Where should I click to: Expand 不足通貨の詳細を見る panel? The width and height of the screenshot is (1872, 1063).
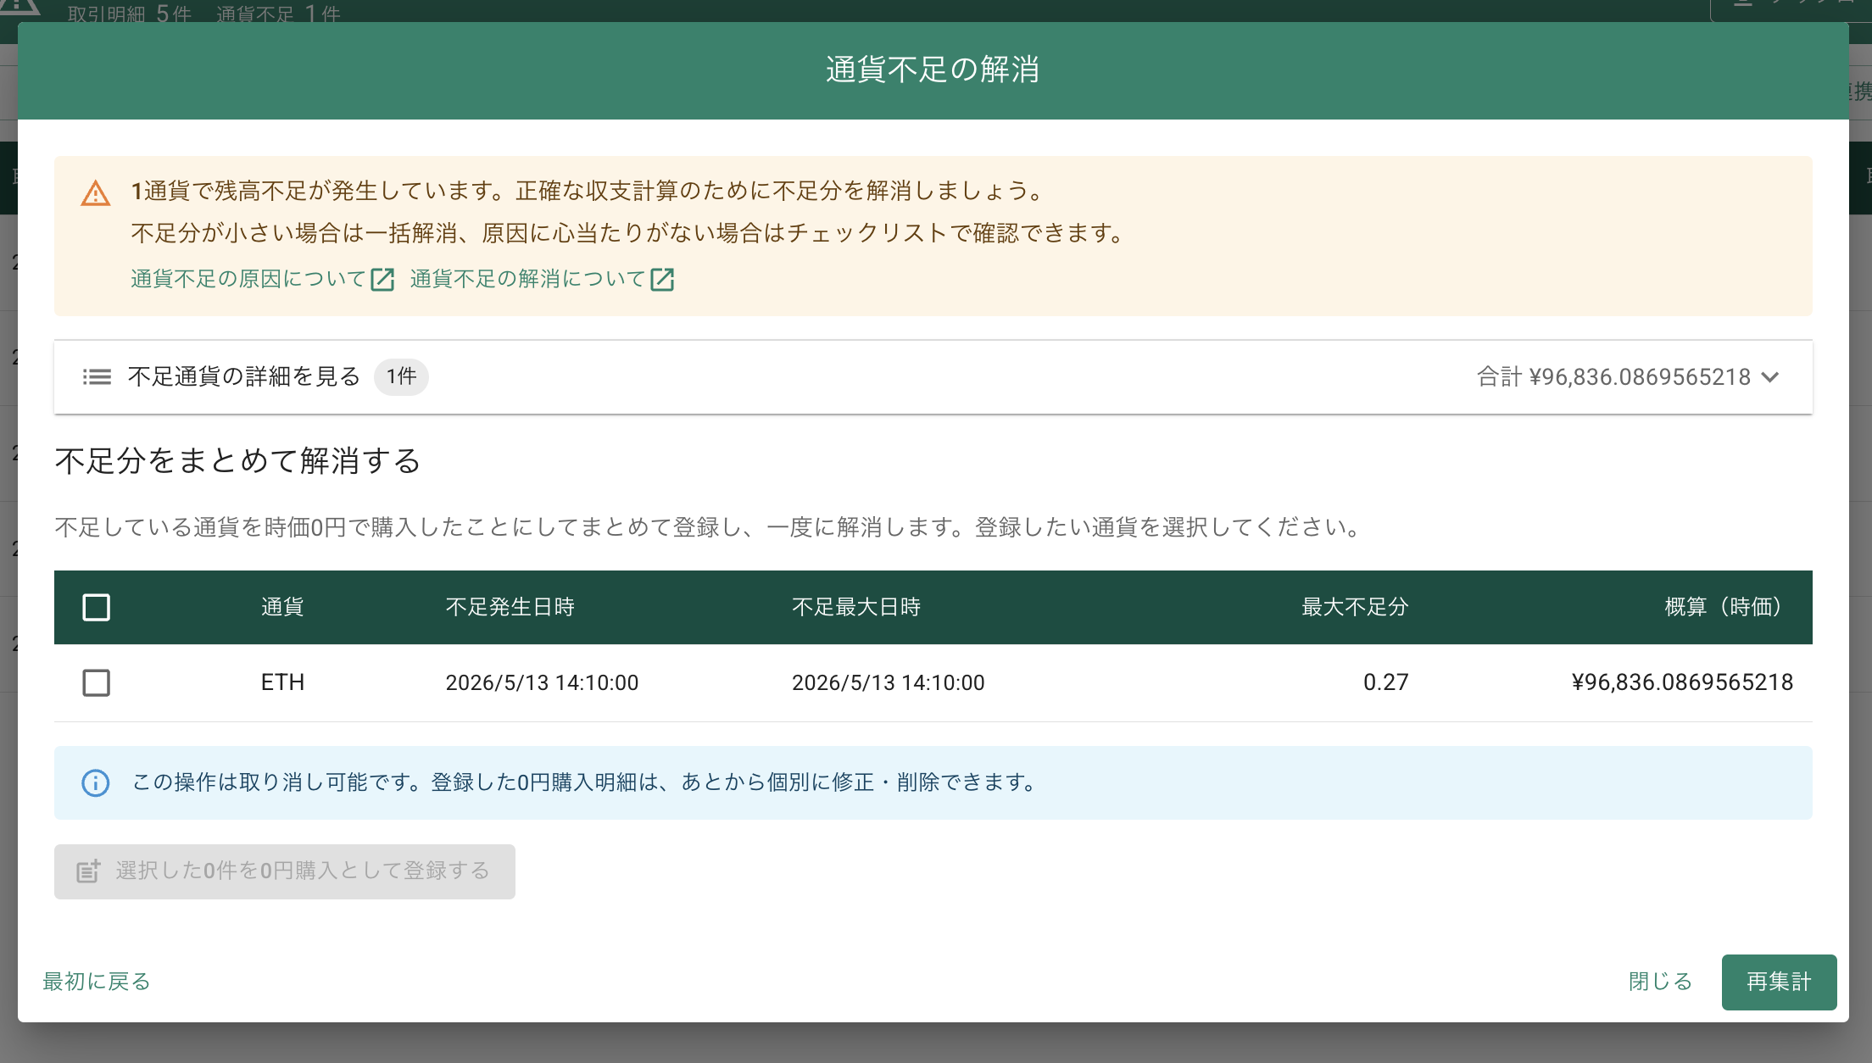(x=933, y=377)
